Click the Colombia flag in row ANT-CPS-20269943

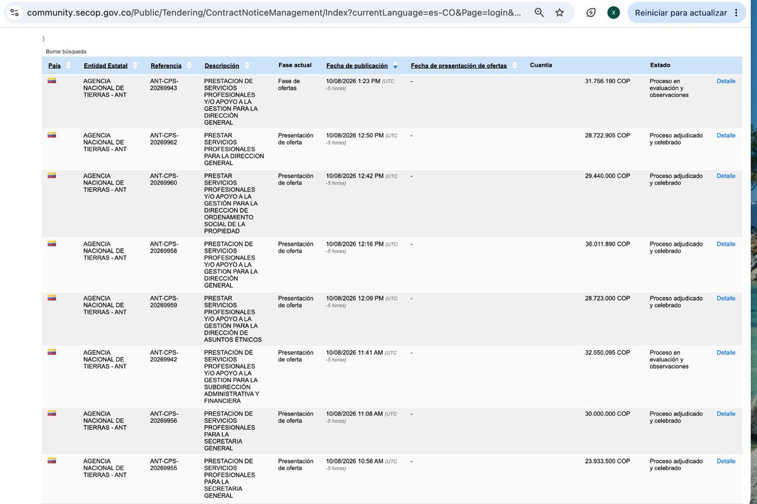click(x=52, y=81)
